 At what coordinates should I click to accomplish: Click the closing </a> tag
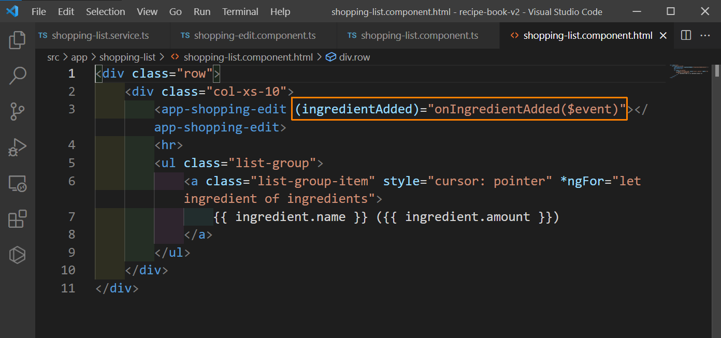pyautogui.click(x=198, y=234)
